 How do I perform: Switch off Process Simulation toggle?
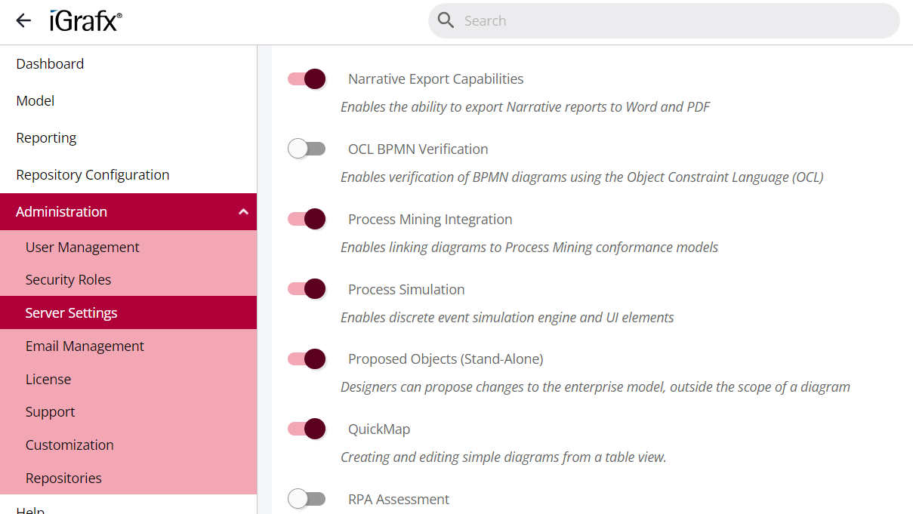[x=307, y=289]
